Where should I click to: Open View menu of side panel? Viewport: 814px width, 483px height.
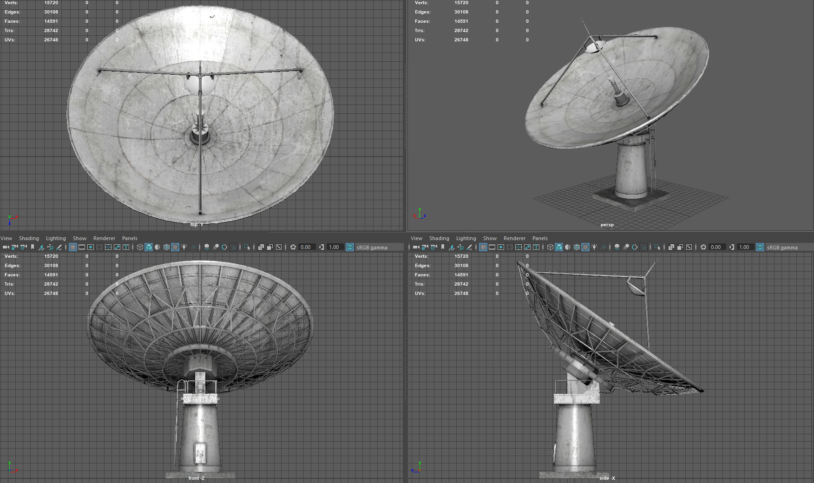click(x=416, y=238)
